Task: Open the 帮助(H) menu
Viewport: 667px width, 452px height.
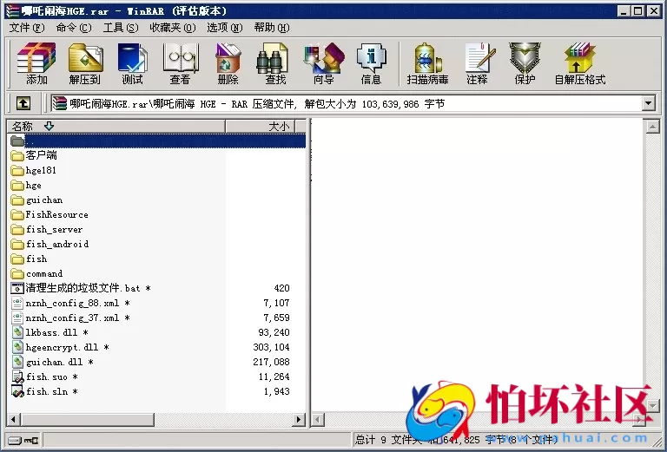Action: 272,28
